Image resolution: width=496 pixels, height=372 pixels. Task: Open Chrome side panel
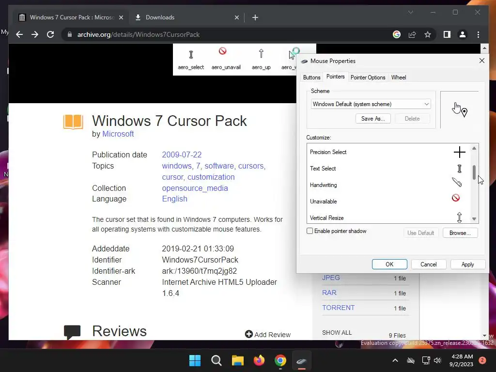[447, 34]
